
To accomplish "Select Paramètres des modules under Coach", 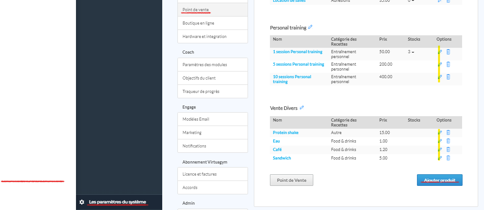I will point(213,65).
